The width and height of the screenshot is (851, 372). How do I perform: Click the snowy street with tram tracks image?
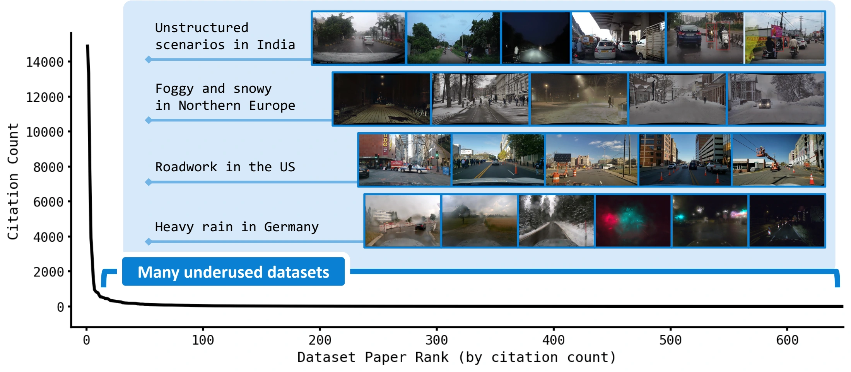point(480,99)
